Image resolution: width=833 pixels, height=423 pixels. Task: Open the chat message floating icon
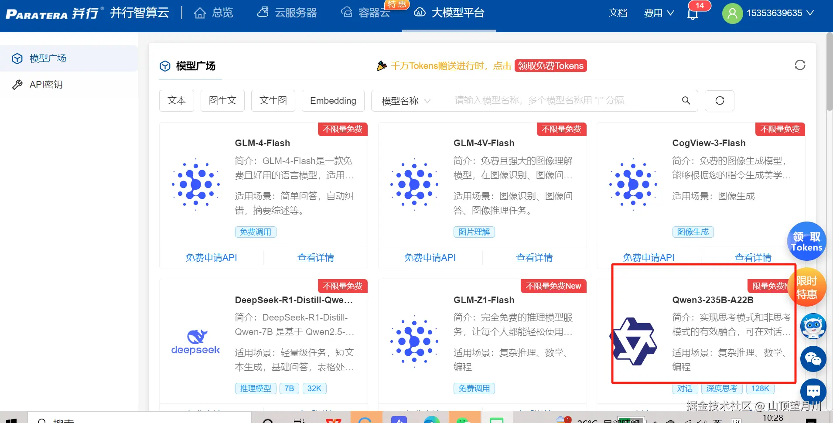[x=813, y=391]
